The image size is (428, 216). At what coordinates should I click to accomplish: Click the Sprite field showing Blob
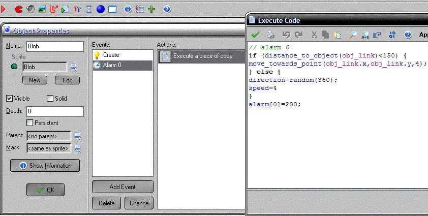click(x=45, y=67)
